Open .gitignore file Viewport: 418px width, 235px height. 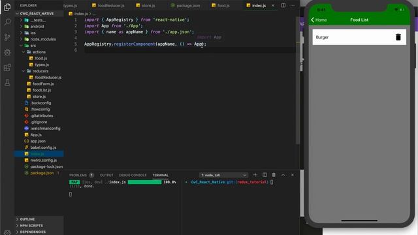coord(39,122)
